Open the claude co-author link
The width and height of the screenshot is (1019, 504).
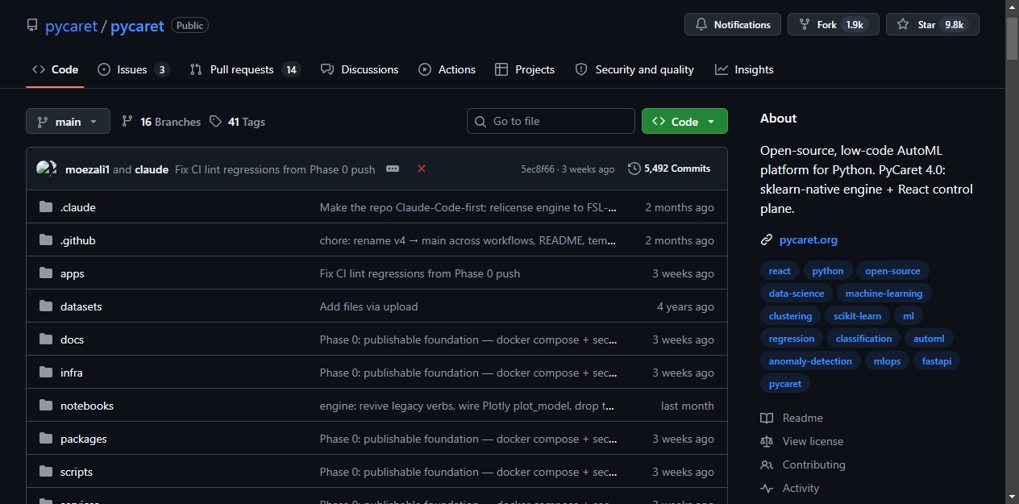coord(152,169)
